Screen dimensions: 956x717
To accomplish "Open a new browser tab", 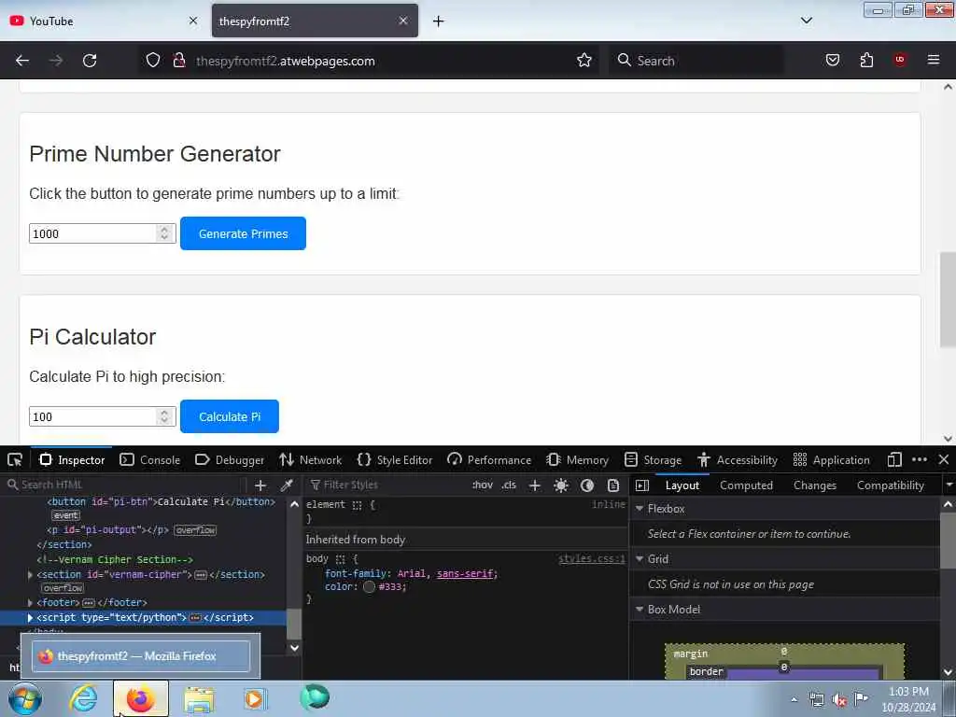I will tap(439, 21).
